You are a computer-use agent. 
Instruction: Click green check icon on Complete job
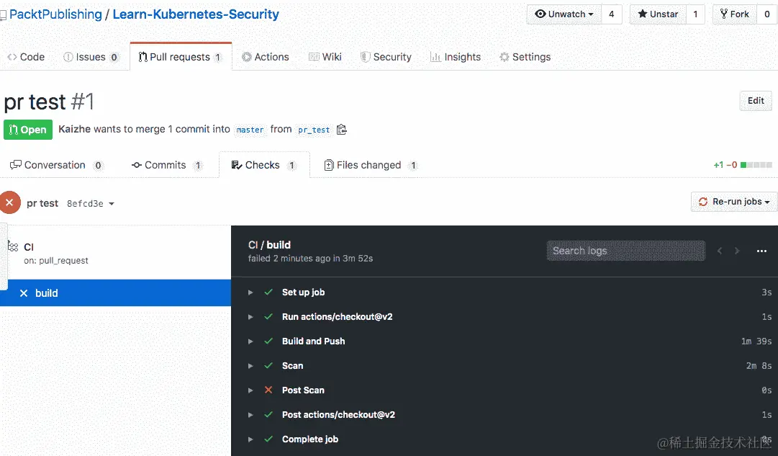268,439
